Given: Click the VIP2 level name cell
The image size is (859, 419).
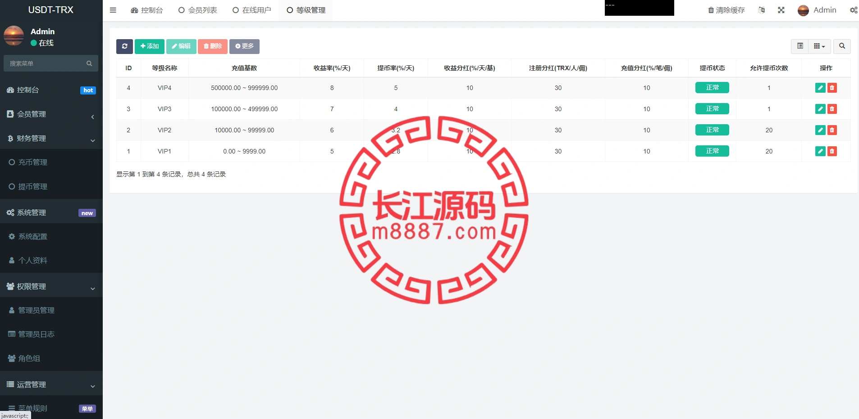Looking at the screenshot, I should click(x=164, y=130).
